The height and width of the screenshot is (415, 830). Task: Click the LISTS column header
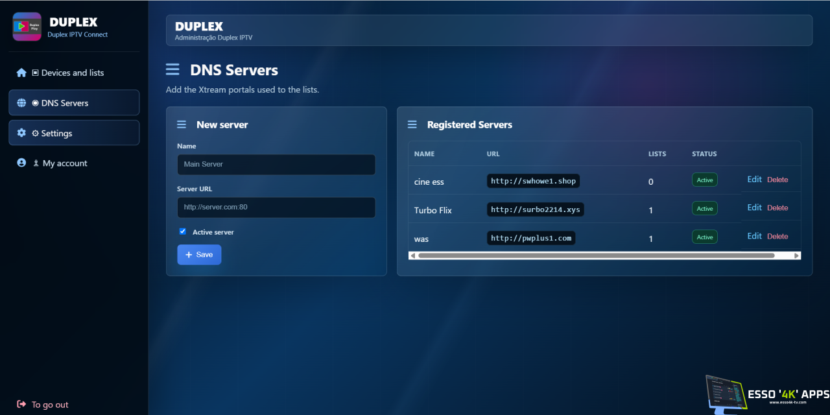coord(658,154)
